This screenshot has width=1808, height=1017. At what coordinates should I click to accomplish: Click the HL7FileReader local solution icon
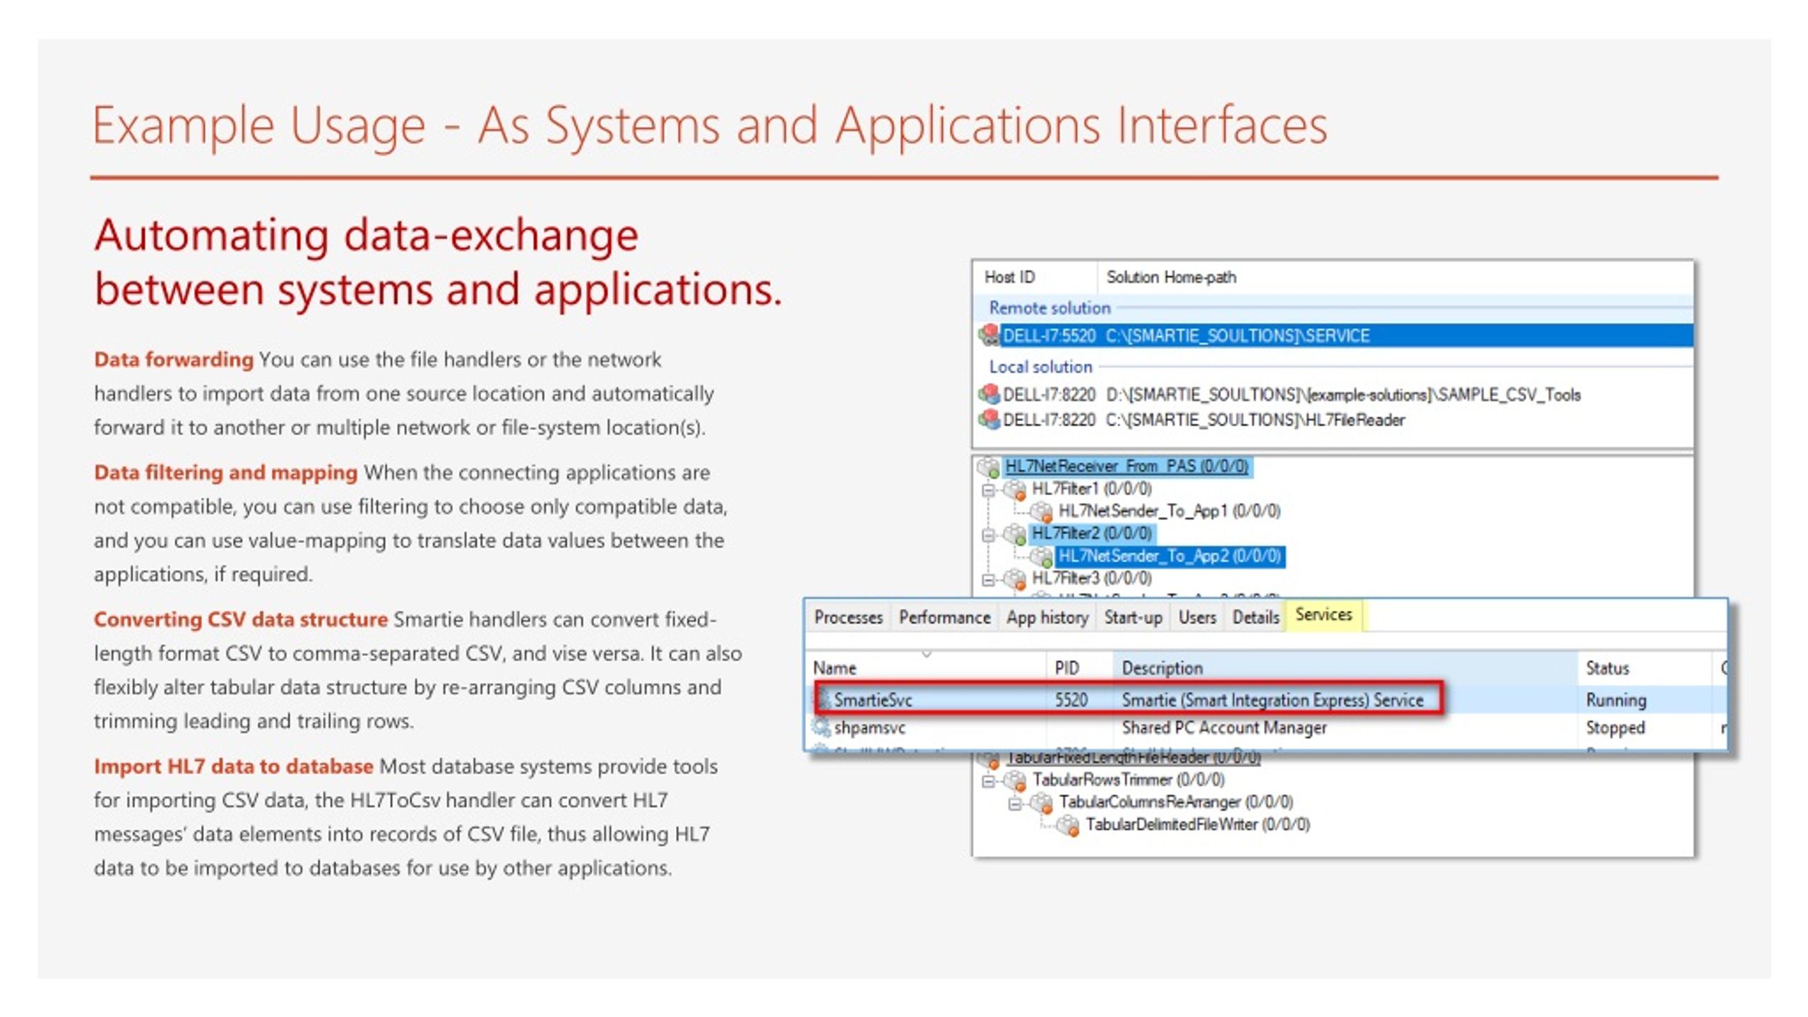989,420
